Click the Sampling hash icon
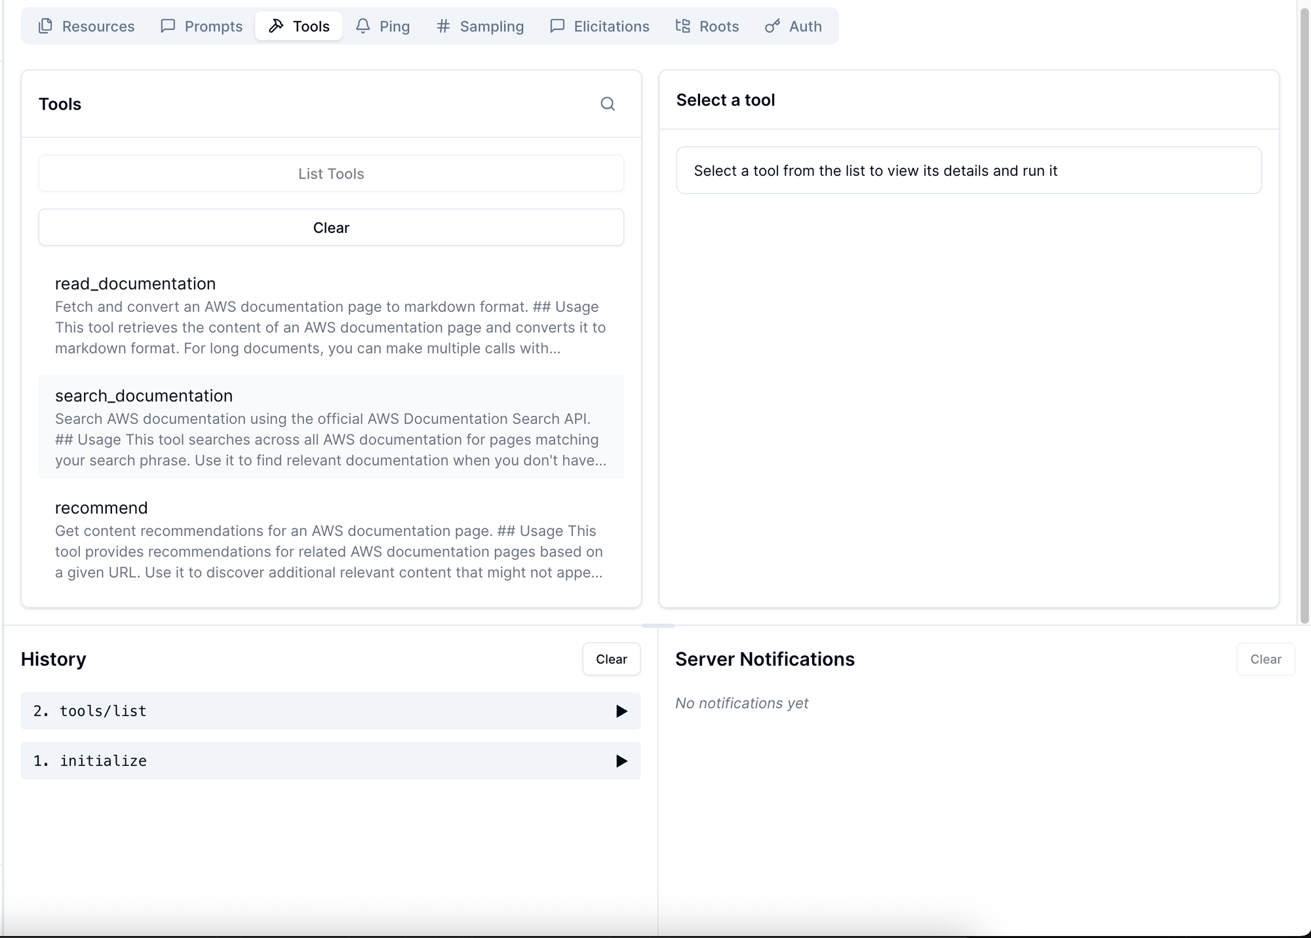This screenshot has width=1311, height=938. [443, 26]
